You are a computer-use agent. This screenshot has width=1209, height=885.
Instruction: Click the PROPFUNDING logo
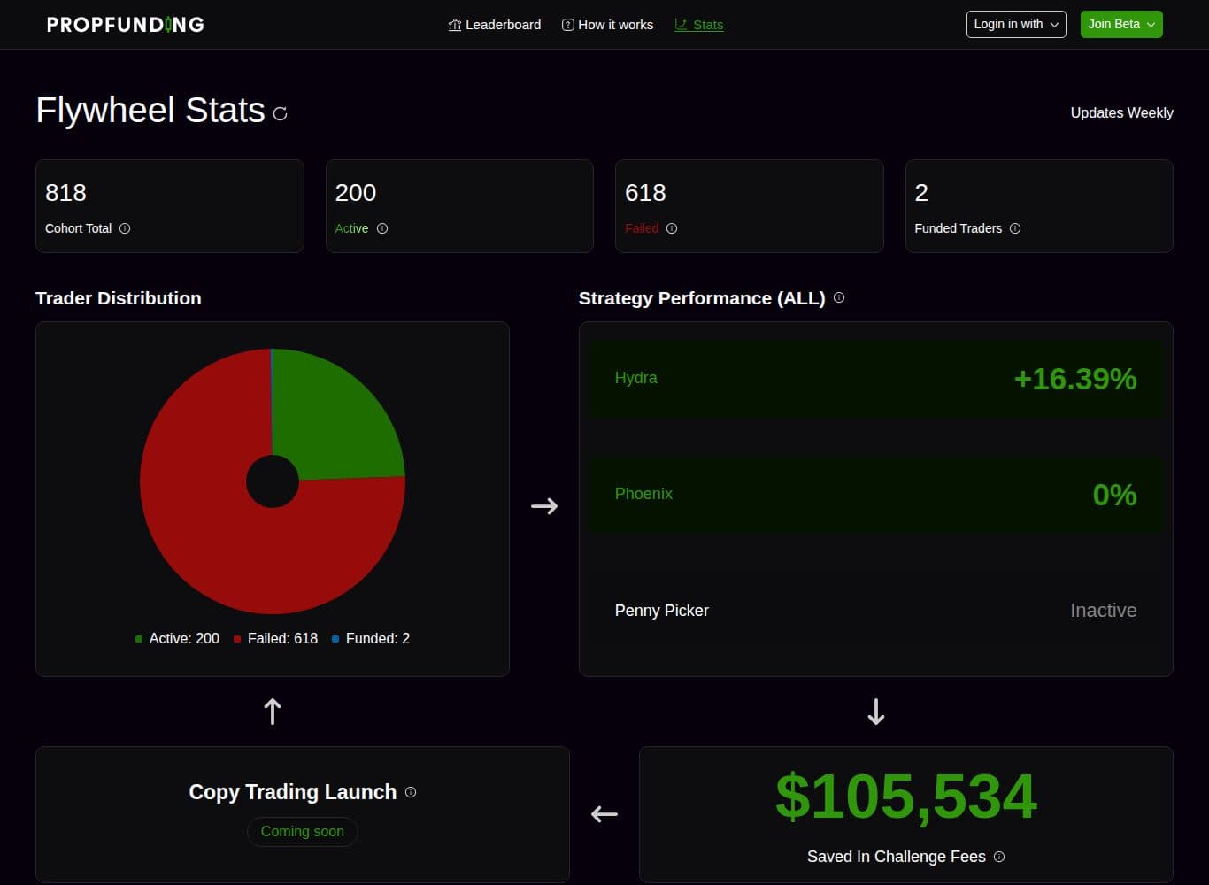(125, 25)
